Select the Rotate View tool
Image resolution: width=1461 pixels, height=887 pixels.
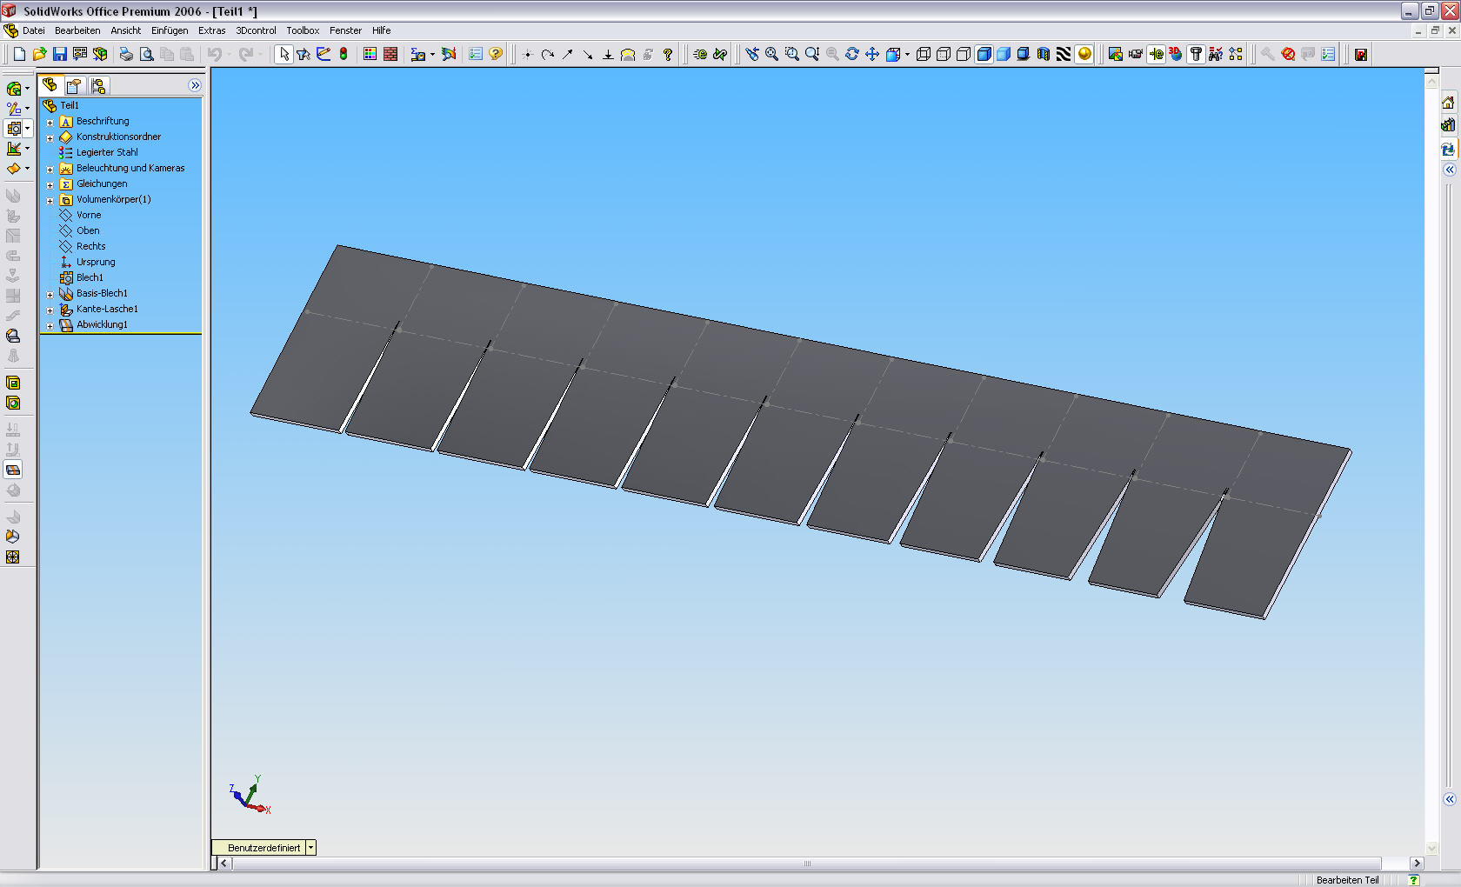pyautogui.click(x=851, y=54)
